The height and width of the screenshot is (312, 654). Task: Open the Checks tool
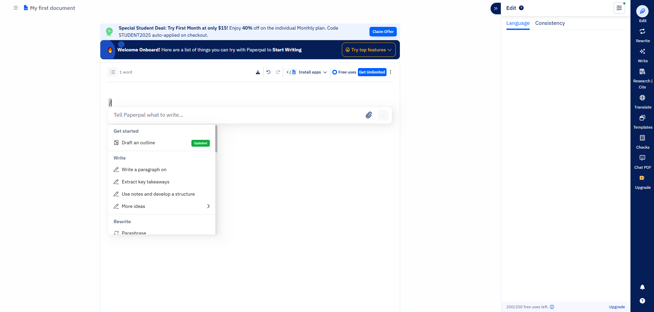[643, 142]
